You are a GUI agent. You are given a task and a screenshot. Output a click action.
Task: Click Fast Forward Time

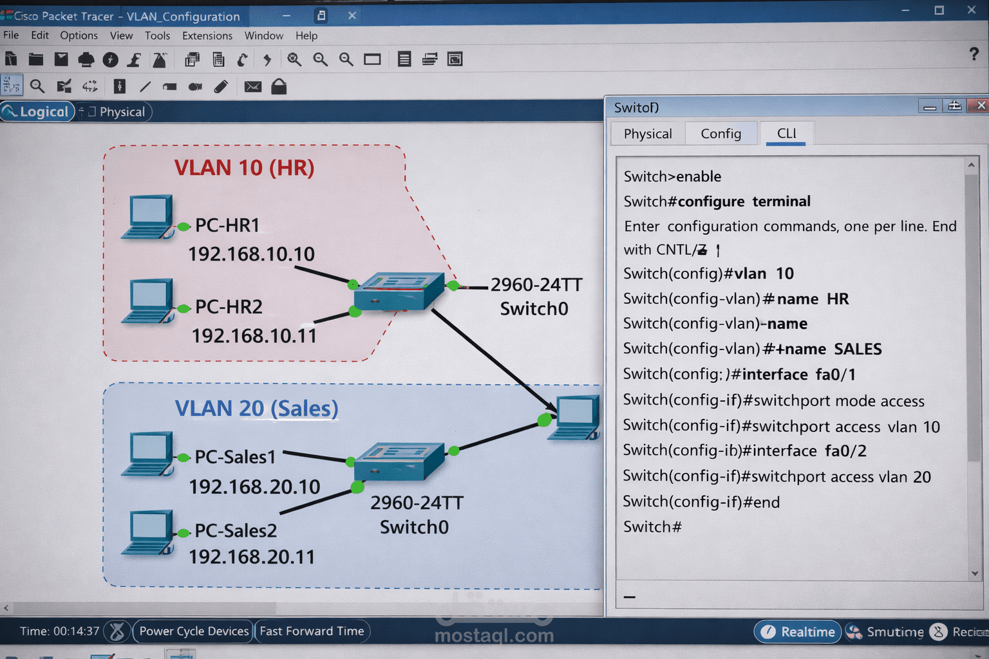[312, 631]
